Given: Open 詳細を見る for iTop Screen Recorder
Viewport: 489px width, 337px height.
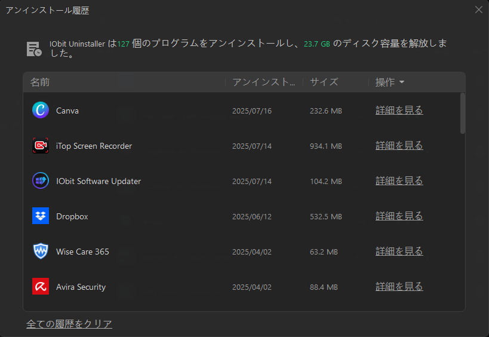Looking at the screenshot, I should click(x=399, y=146).
